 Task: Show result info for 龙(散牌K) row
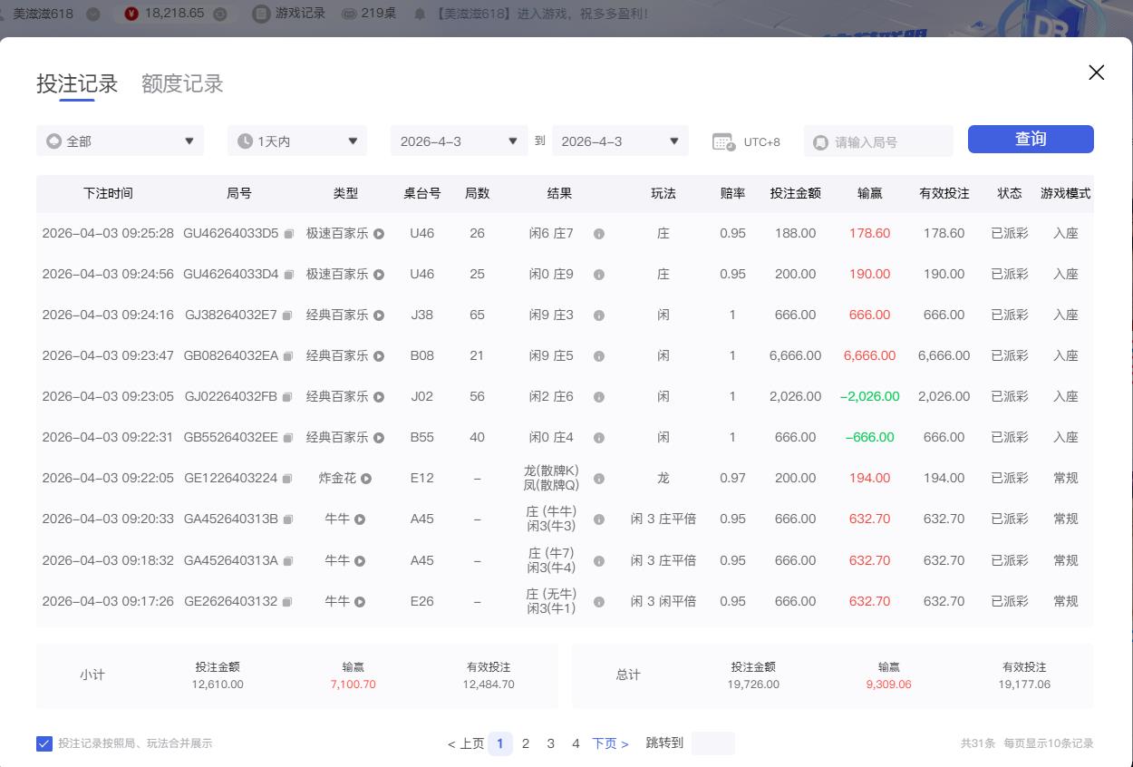click(598, 479)
